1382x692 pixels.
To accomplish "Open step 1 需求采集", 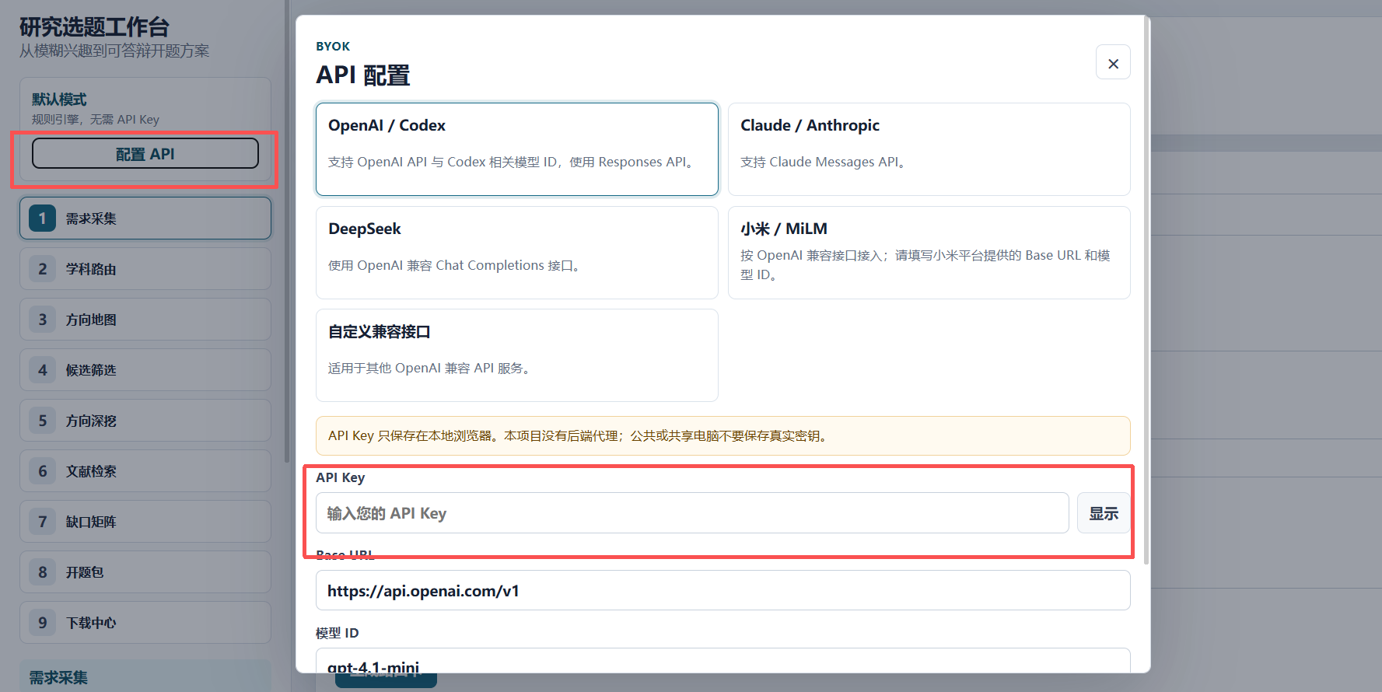I will click(145, 218).
